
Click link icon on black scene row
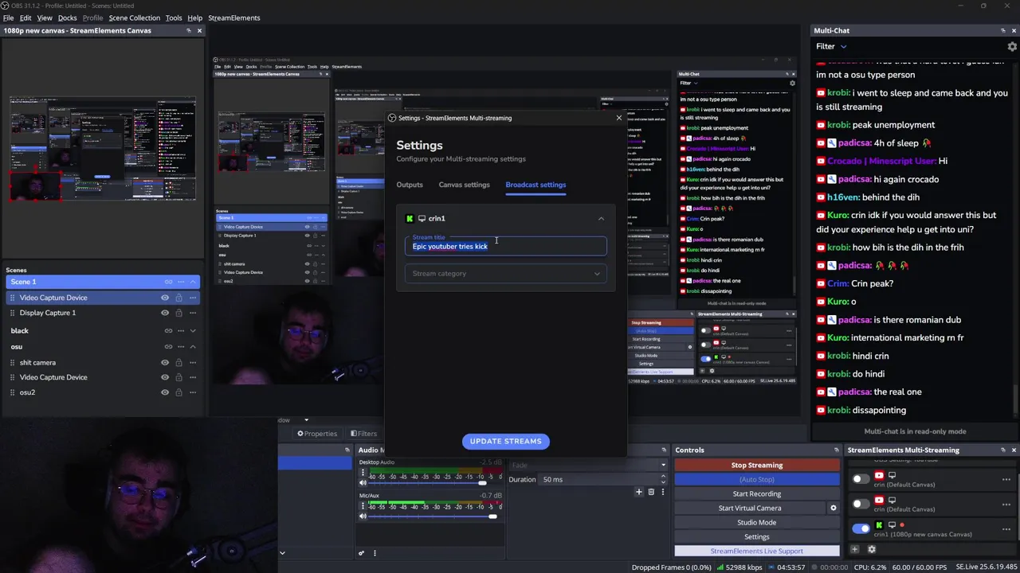168,330
